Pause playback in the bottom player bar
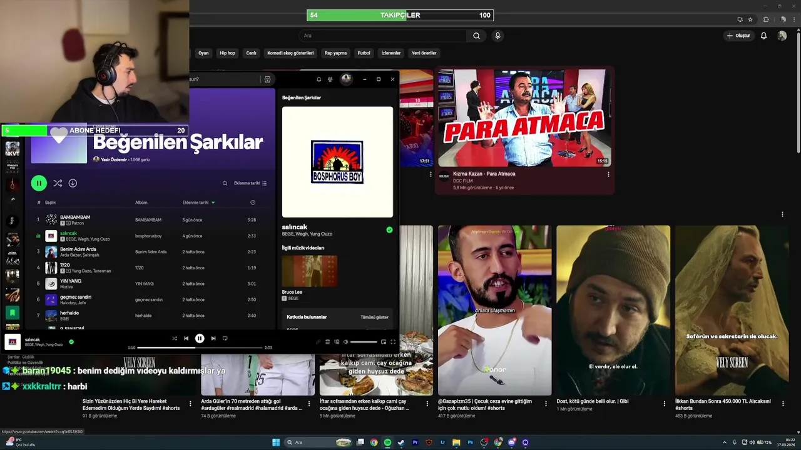Viewport: 801px width, 450px height. pyautogui.click(x=200, y=338)
